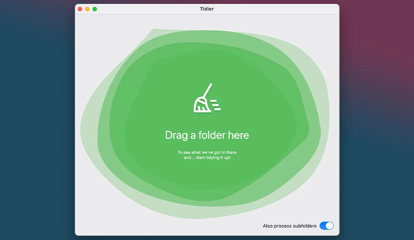
Task: Click empty title bar area right of Tidier
Action: [x=274, y=9]
